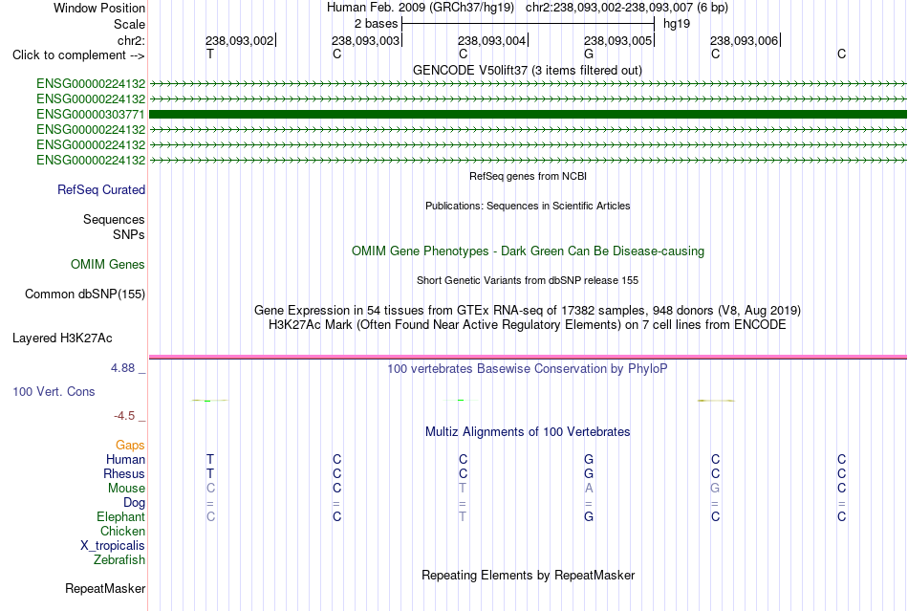This screenshot has width=908, height=611.
Task: Click the pink H3K27Ac signal line
Action: pyautogui.click(x=529, y=357)
